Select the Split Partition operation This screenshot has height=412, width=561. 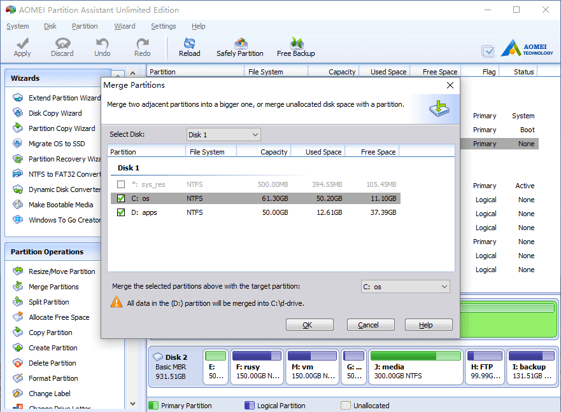(48, 302)
